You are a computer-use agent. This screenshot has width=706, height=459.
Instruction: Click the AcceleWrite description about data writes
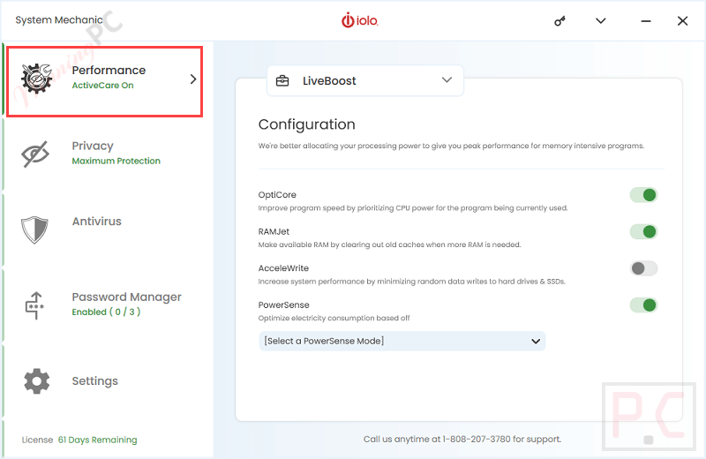[411, 282]
